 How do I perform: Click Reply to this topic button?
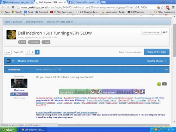[x=157, y=52]
